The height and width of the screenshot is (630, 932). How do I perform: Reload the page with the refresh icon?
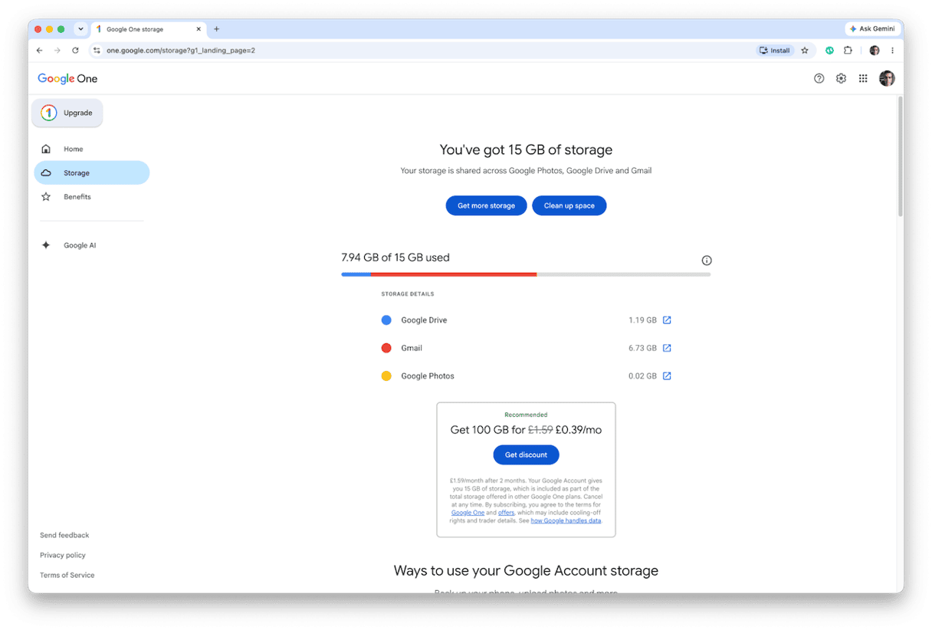tap(75, 51)
